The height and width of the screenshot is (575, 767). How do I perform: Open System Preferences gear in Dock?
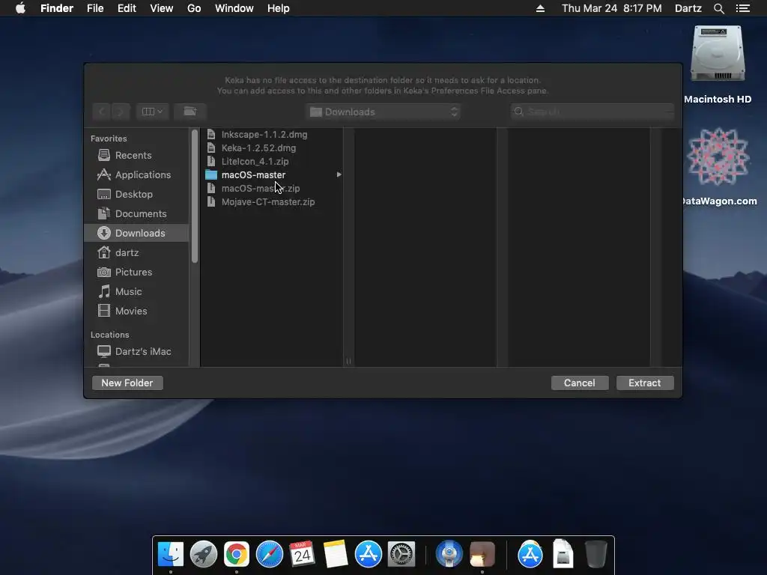pyautogui.click(x=401, y=554)
